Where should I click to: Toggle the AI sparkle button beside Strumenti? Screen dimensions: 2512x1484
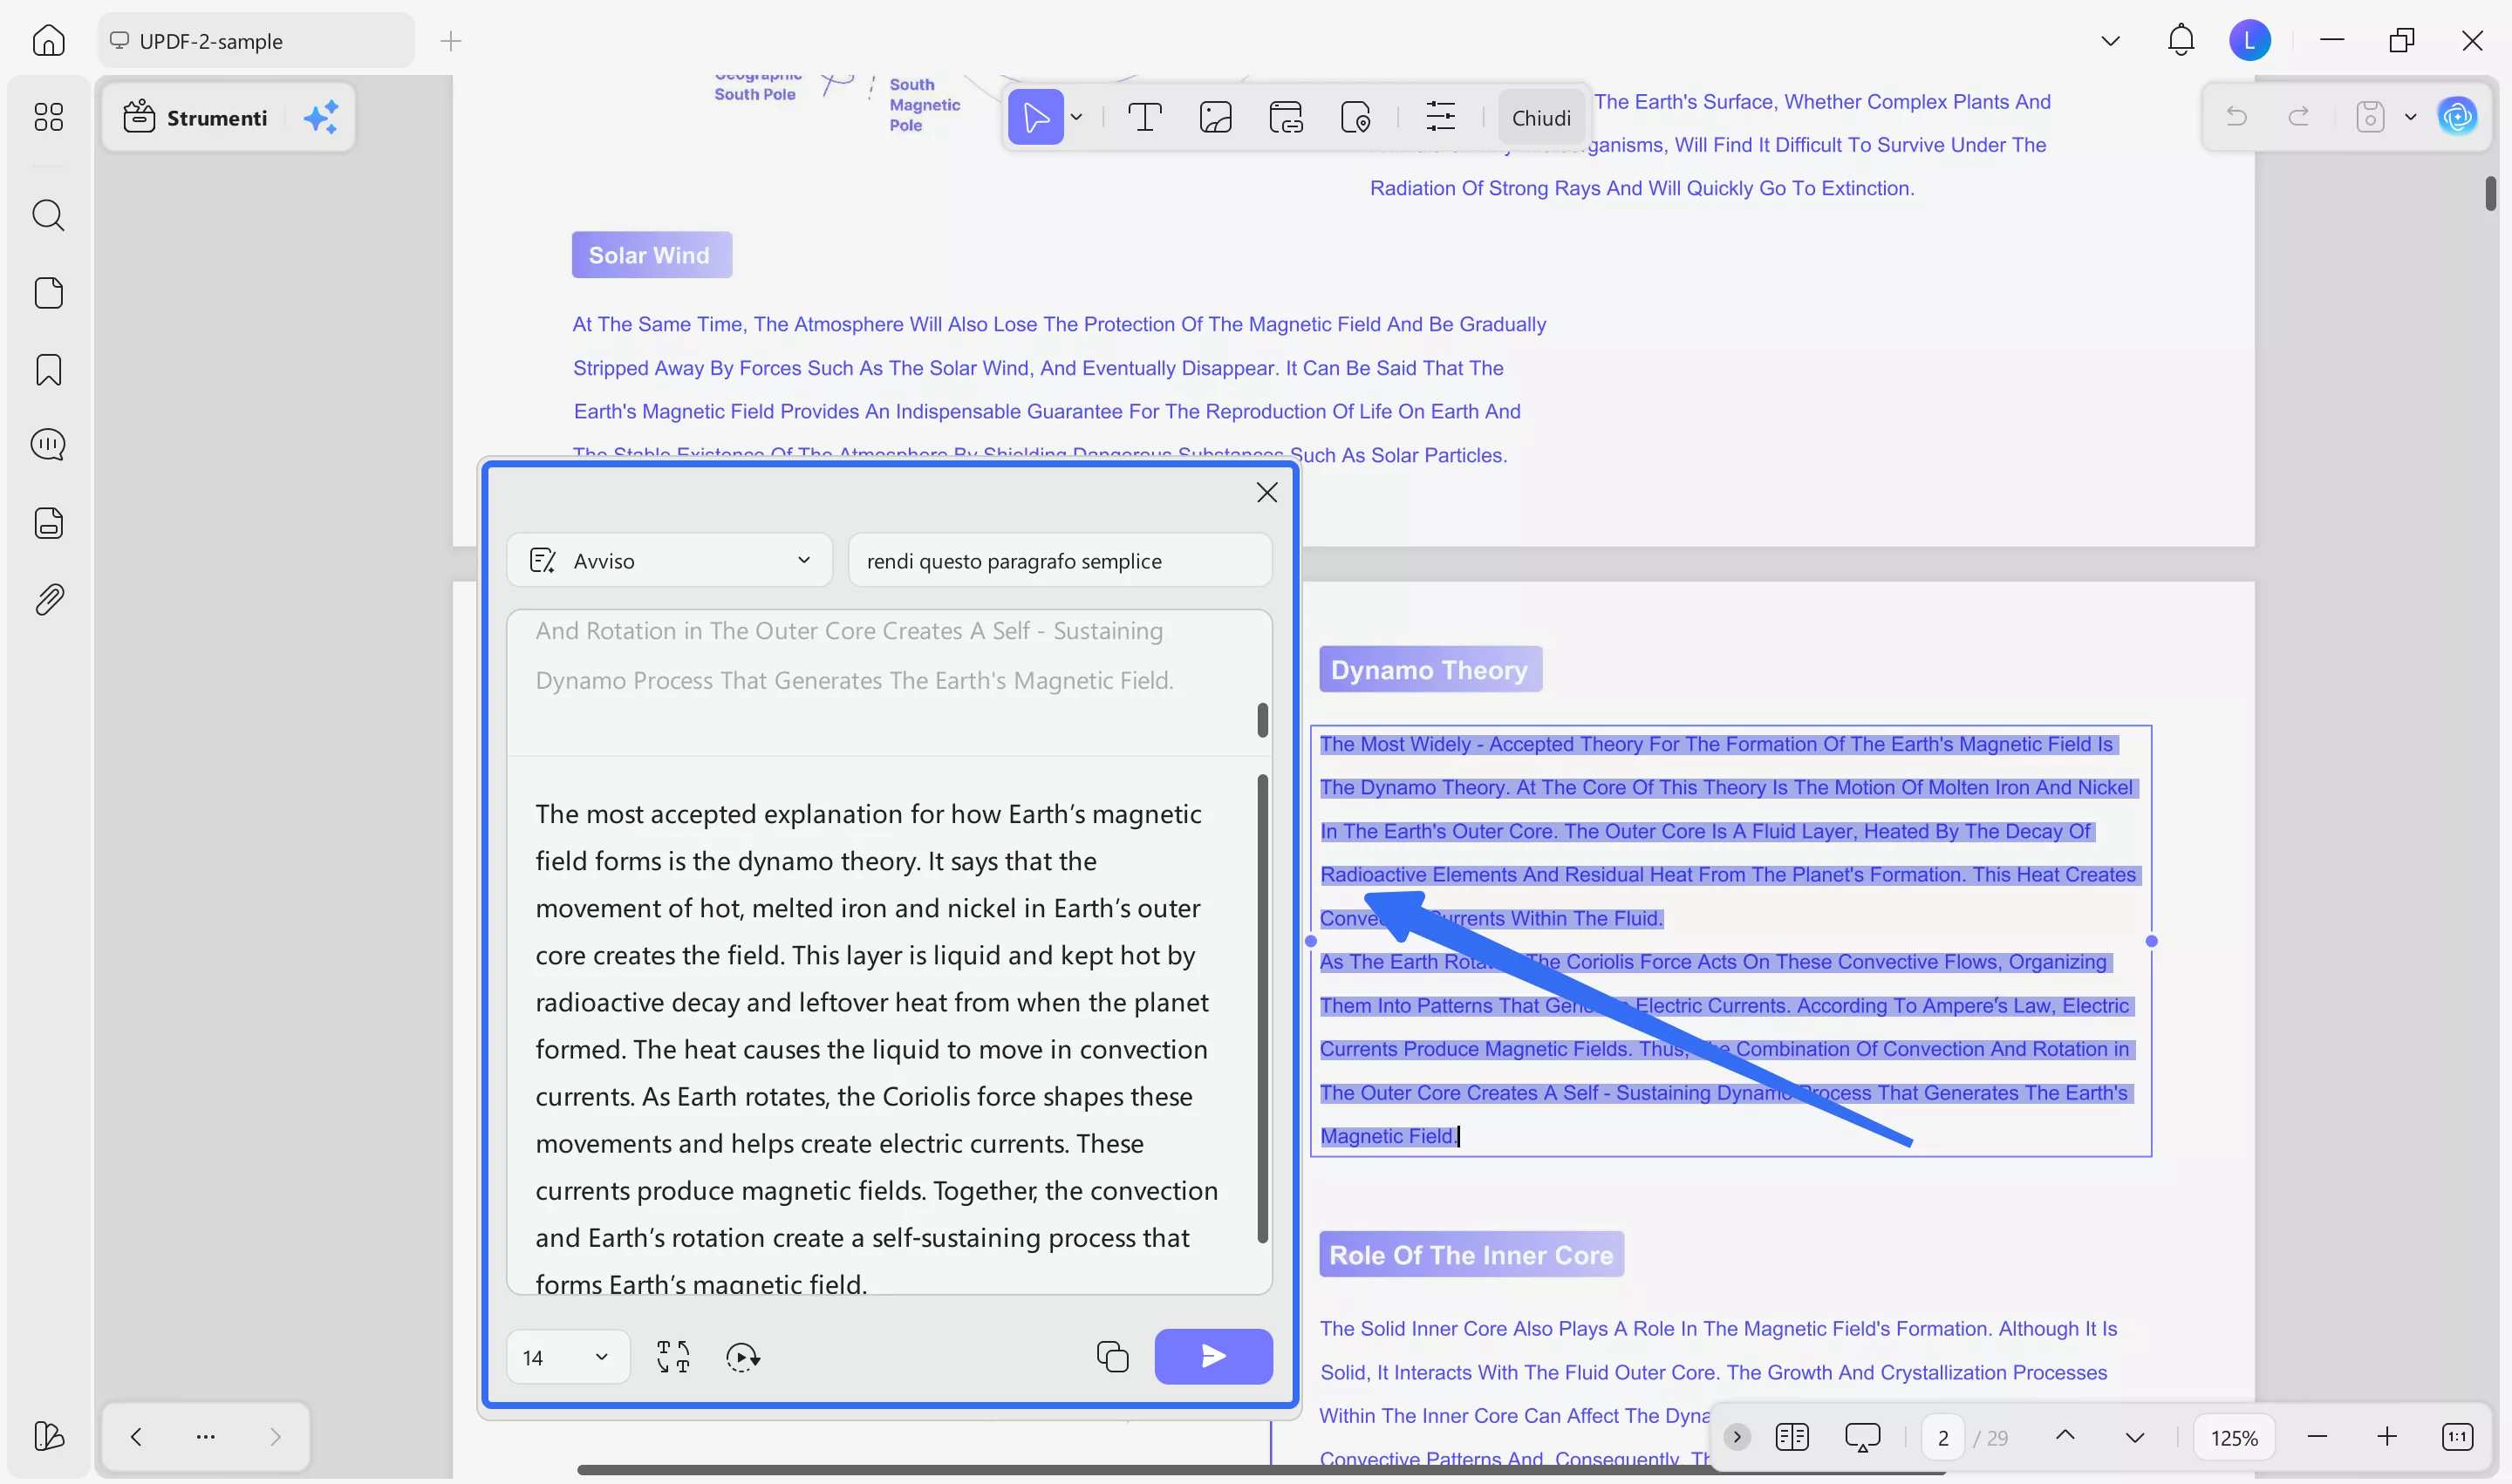[x=321, y=118]
